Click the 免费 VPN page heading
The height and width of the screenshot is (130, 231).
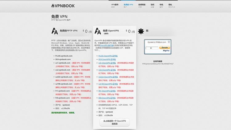[59, 17]
